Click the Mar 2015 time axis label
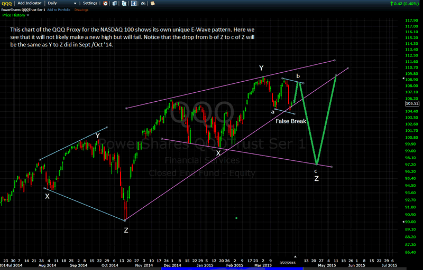423x270 pixels. [x=263, y=265]
